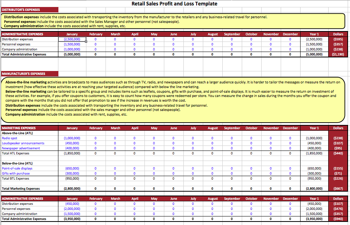Select the Dollars cell ($595) for distributor Distribution expenses
The image size is (350, 225).
pos(338,39)
